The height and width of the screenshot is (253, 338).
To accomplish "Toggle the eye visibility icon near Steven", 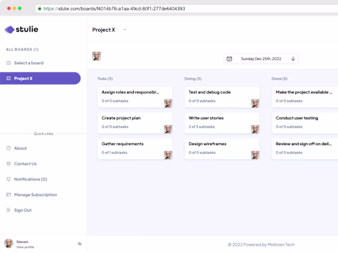I will [x=80, y=244].
